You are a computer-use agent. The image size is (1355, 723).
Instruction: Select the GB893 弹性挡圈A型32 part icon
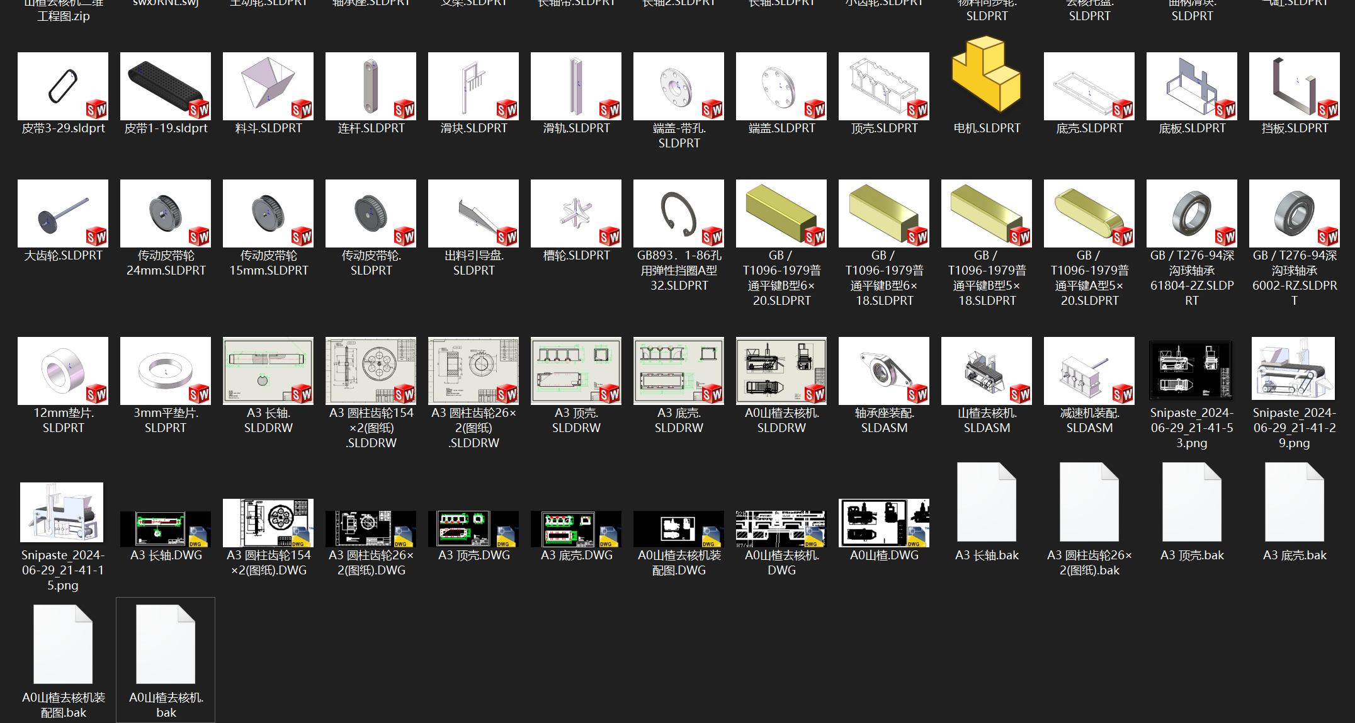pos(679,213)
